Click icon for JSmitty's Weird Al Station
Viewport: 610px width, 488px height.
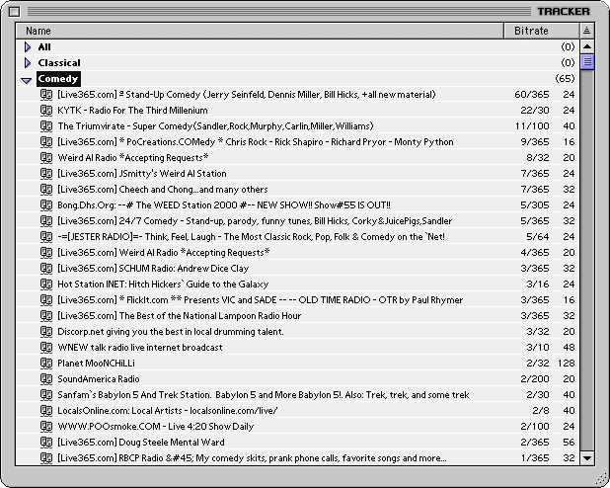[x=46, y=173]
